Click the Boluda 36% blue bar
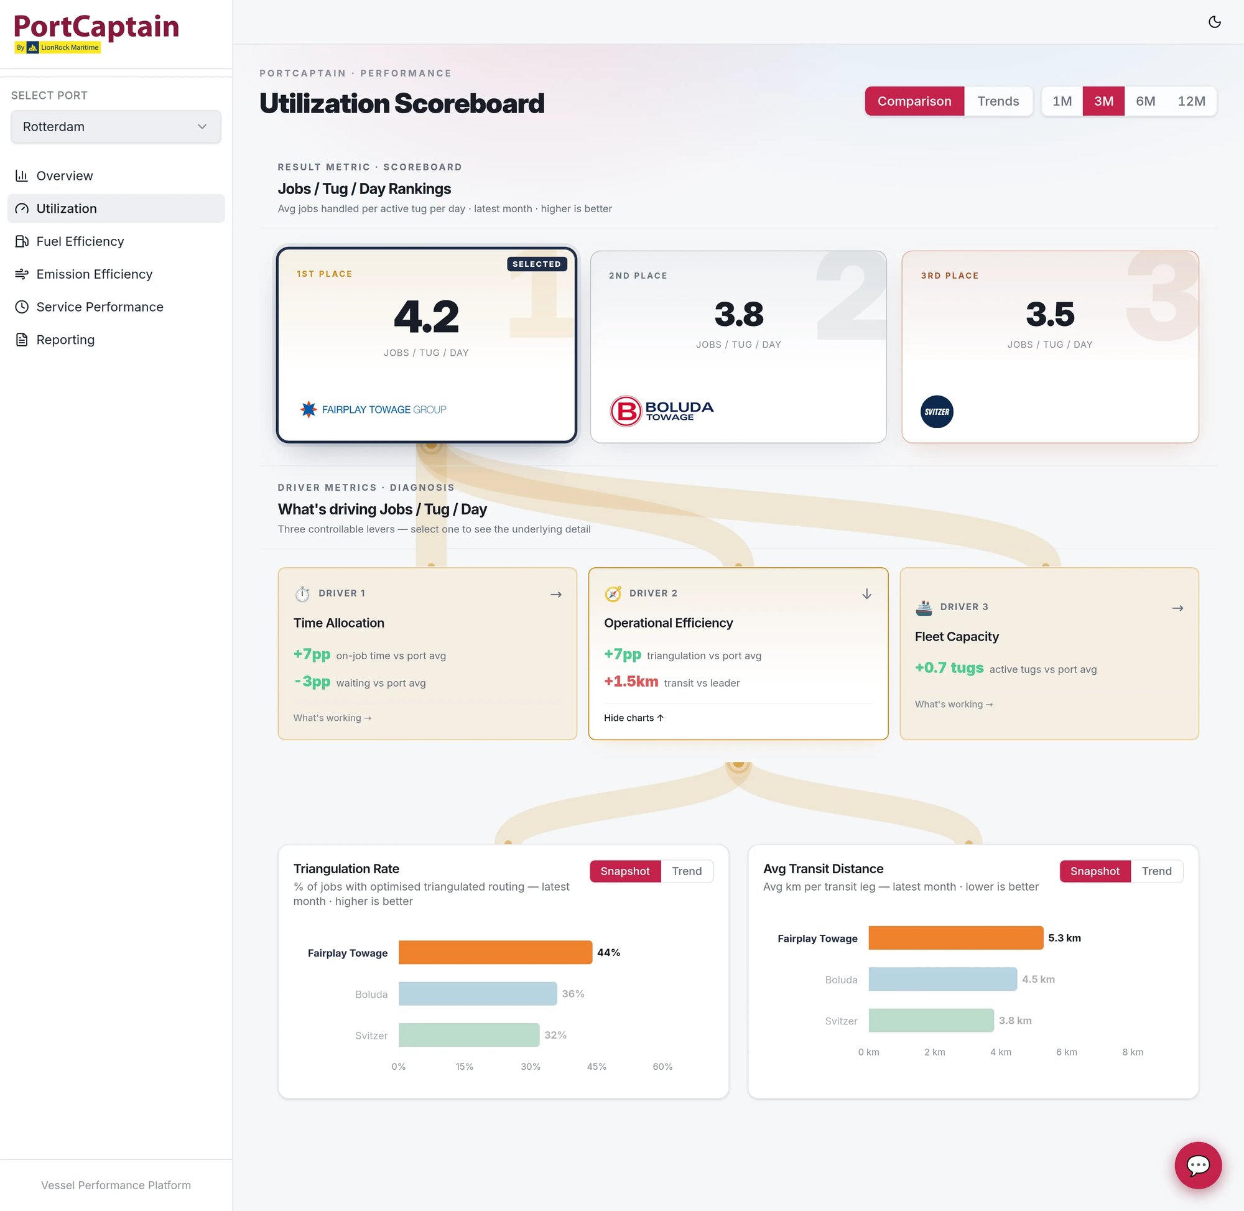The height and width of the screenshot is (1211, 1244). (478, 993)
